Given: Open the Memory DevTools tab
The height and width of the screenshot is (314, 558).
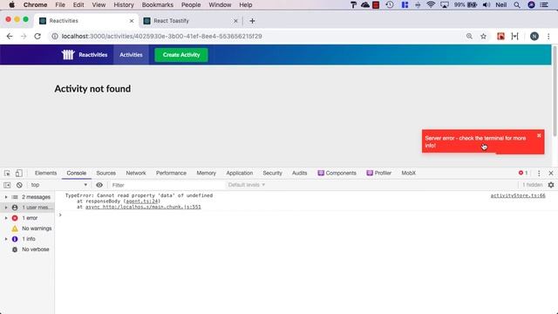Looking at the screenshot, I should pyautogui.click(x=207, y=173).
